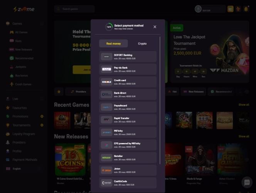
Task: Select CashtoCode payment option
Action: pyautogui.click(x=128, y=183)
